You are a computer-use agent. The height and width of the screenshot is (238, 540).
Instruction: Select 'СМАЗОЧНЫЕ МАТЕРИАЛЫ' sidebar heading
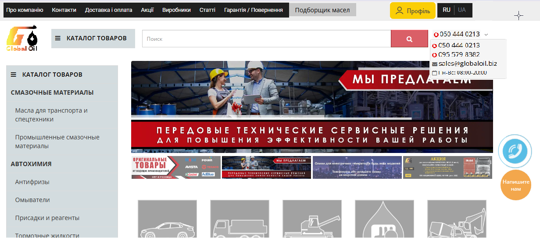click(52, 92)
